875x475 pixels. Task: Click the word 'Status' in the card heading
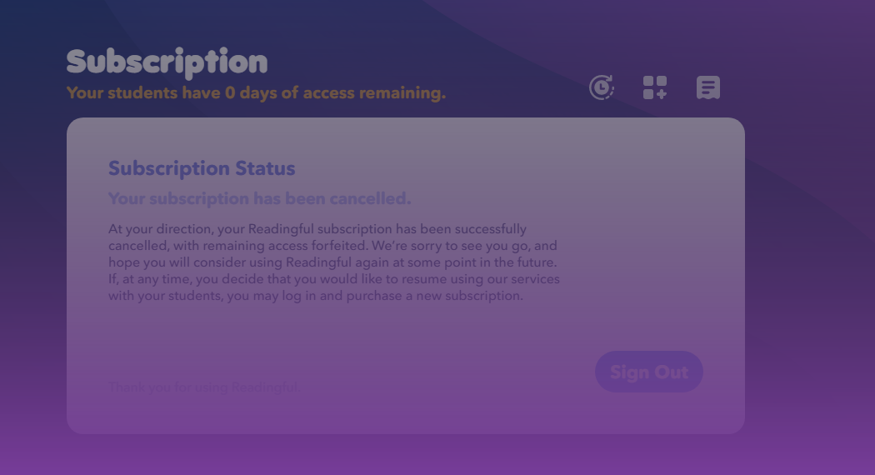[x=264, y=168]
